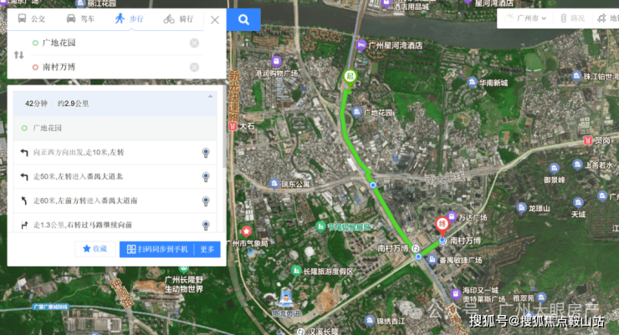Clear the 南村万博 destination field
The width and height of the screenshot is (619, 335).
click(194, 67)
